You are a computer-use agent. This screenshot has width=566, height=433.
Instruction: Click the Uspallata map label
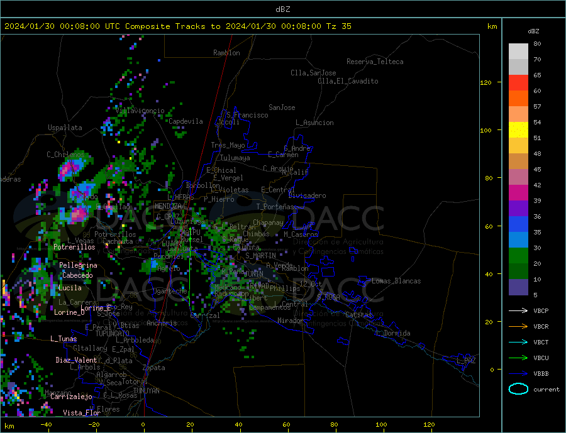65,128
